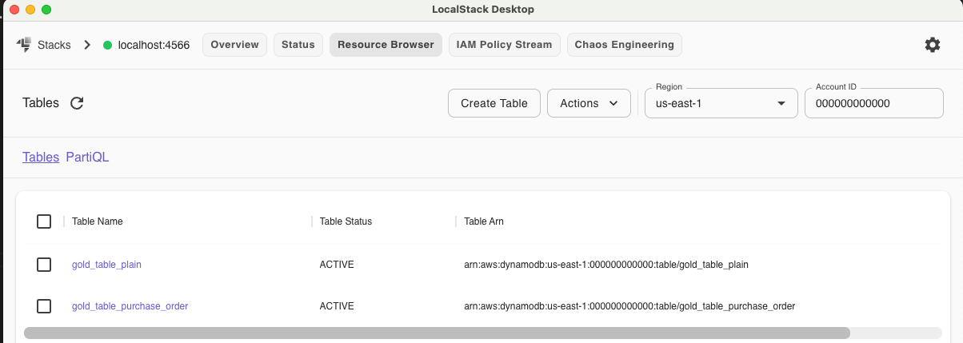Toggle the select-all tables checkbox
Viewport: 963px width, 343px height.
44,221
